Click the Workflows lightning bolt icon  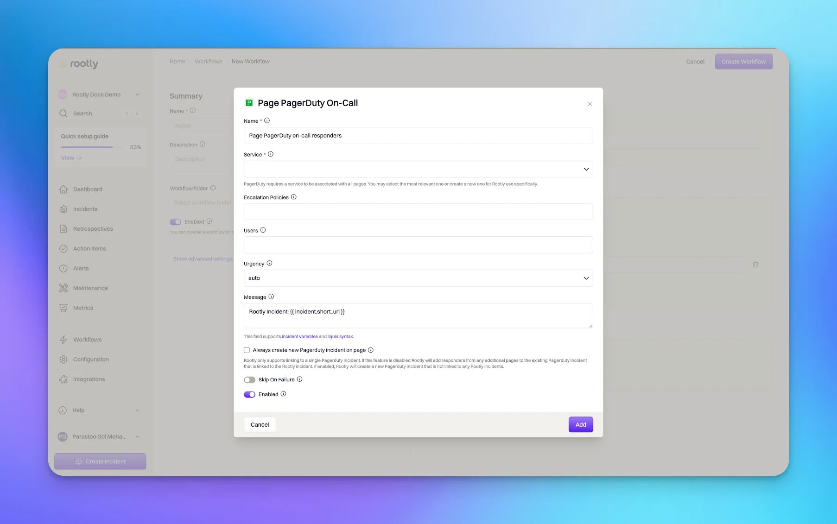point(63,340)
